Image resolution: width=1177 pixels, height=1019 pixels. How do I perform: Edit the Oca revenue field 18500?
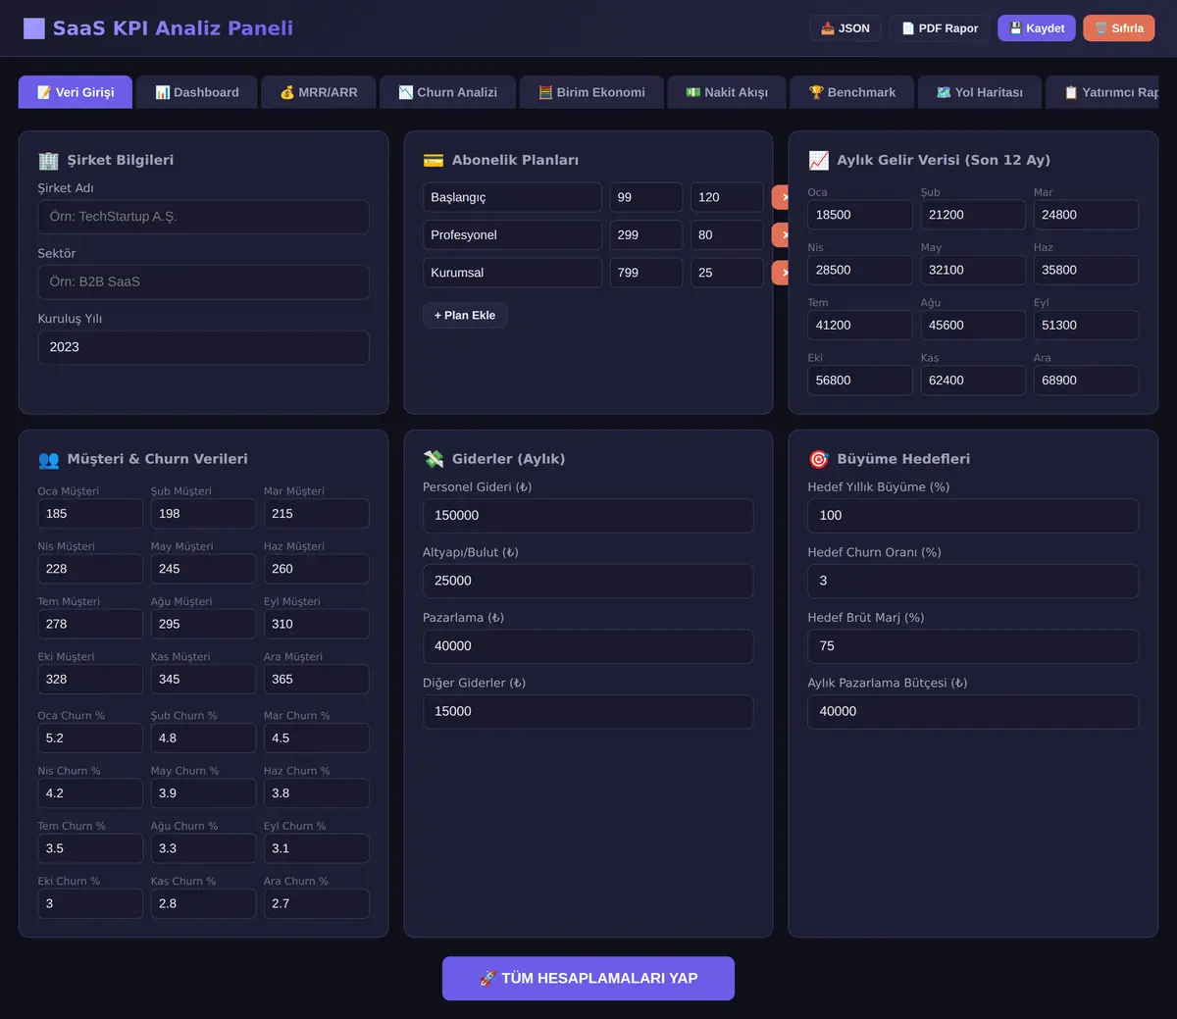coord(860,215)
